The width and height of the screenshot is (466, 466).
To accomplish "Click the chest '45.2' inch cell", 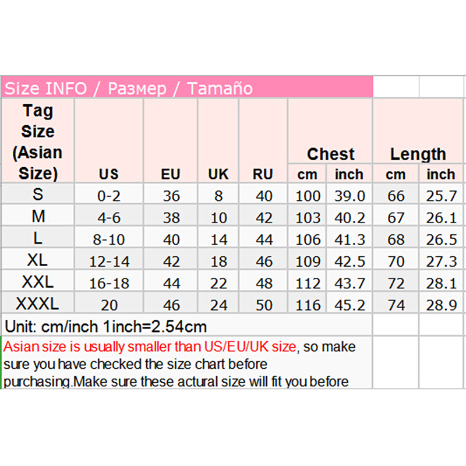I will 349,304.
